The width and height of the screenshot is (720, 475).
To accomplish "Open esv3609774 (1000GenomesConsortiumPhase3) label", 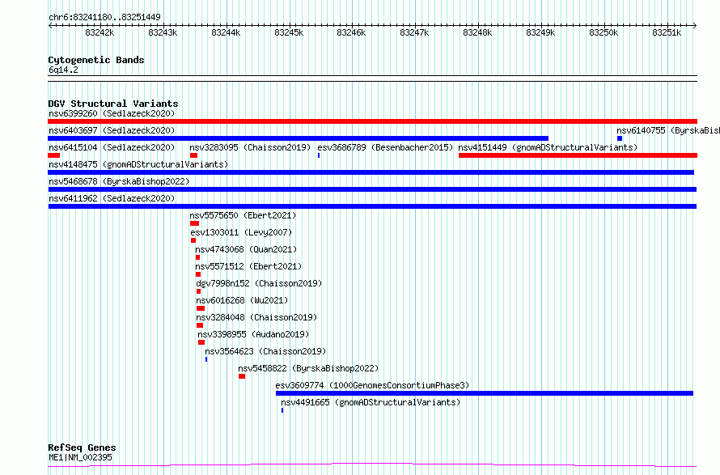I will coord(372,385).
